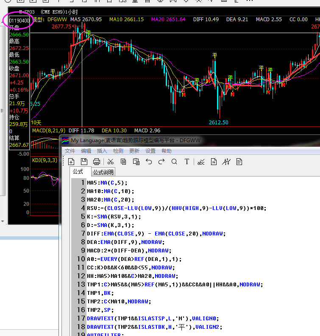This screenshot has height=336, width=320.
Task: Click the abc syntax check icon
Action: tap(201, 162)
